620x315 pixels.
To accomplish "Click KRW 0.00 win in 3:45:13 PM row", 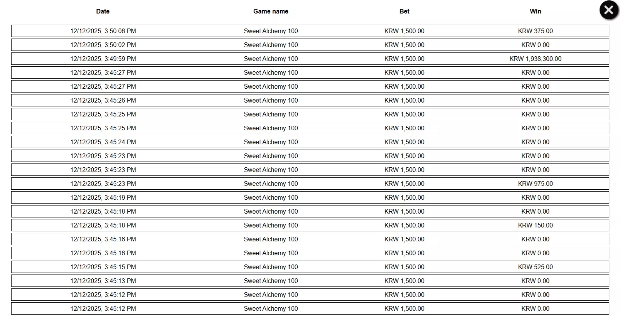I will (536, 281).
